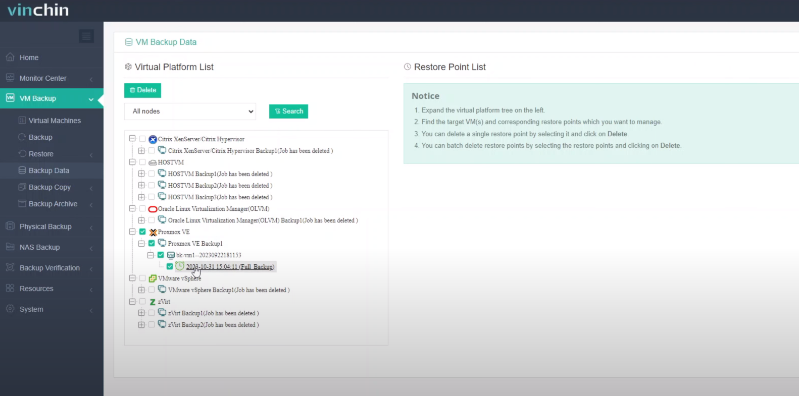Image resolution: width=799 pixels, height=396 pixels.
Task: Select the bk-vm1--20230922181153 tree entry
Action: click(x=209, y=255)
